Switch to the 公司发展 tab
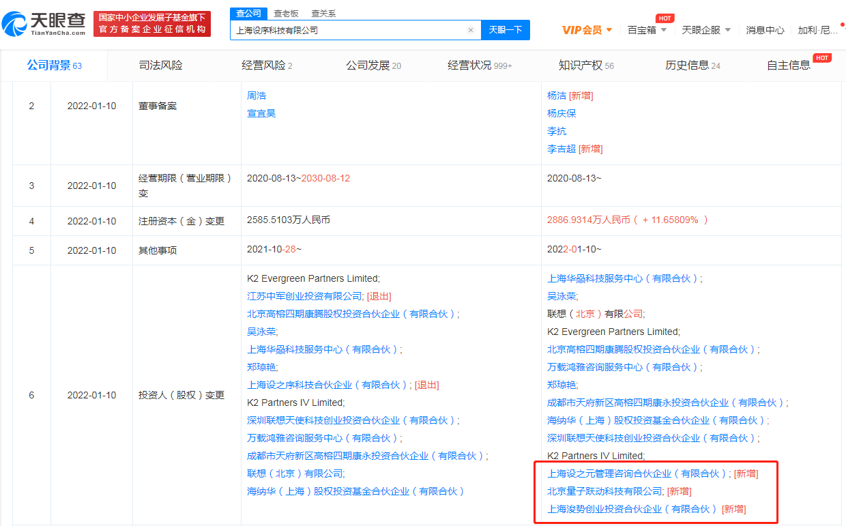 373,65
